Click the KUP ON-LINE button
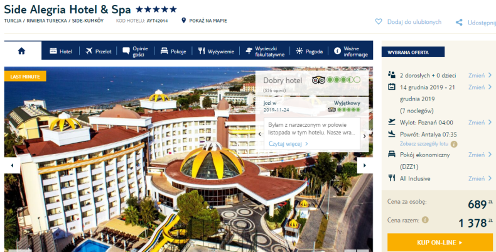Image resolution: width=496 pixels, height=252 pixels. click(439, 243)
